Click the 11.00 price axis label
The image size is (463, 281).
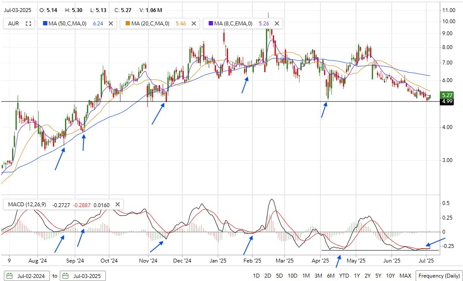click(x=449, y=10)
